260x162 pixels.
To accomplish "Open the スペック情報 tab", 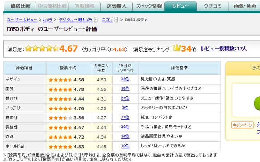I will click(148, 6).
